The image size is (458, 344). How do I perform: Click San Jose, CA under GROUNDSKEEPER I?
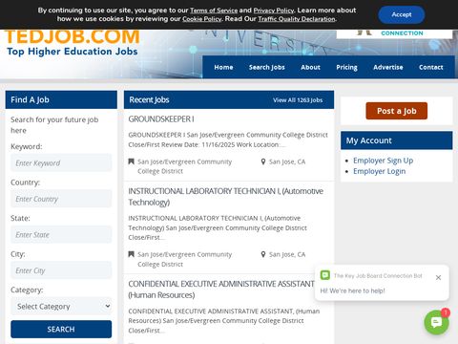pyautogui.click(x=287, y=161)
